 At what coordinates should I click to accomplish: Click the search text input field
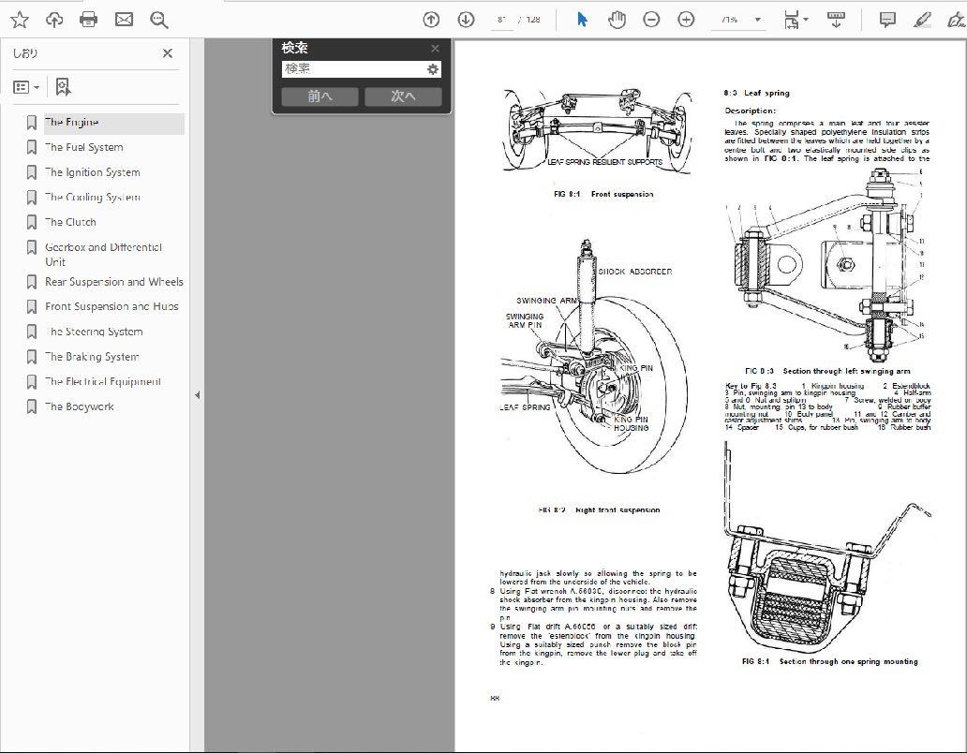tap(353, 69)
